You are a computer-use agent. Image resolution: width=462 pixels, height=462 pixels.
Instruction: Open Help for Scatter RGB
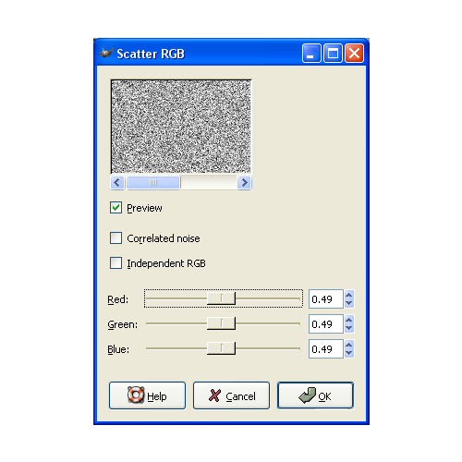point(147,395)
